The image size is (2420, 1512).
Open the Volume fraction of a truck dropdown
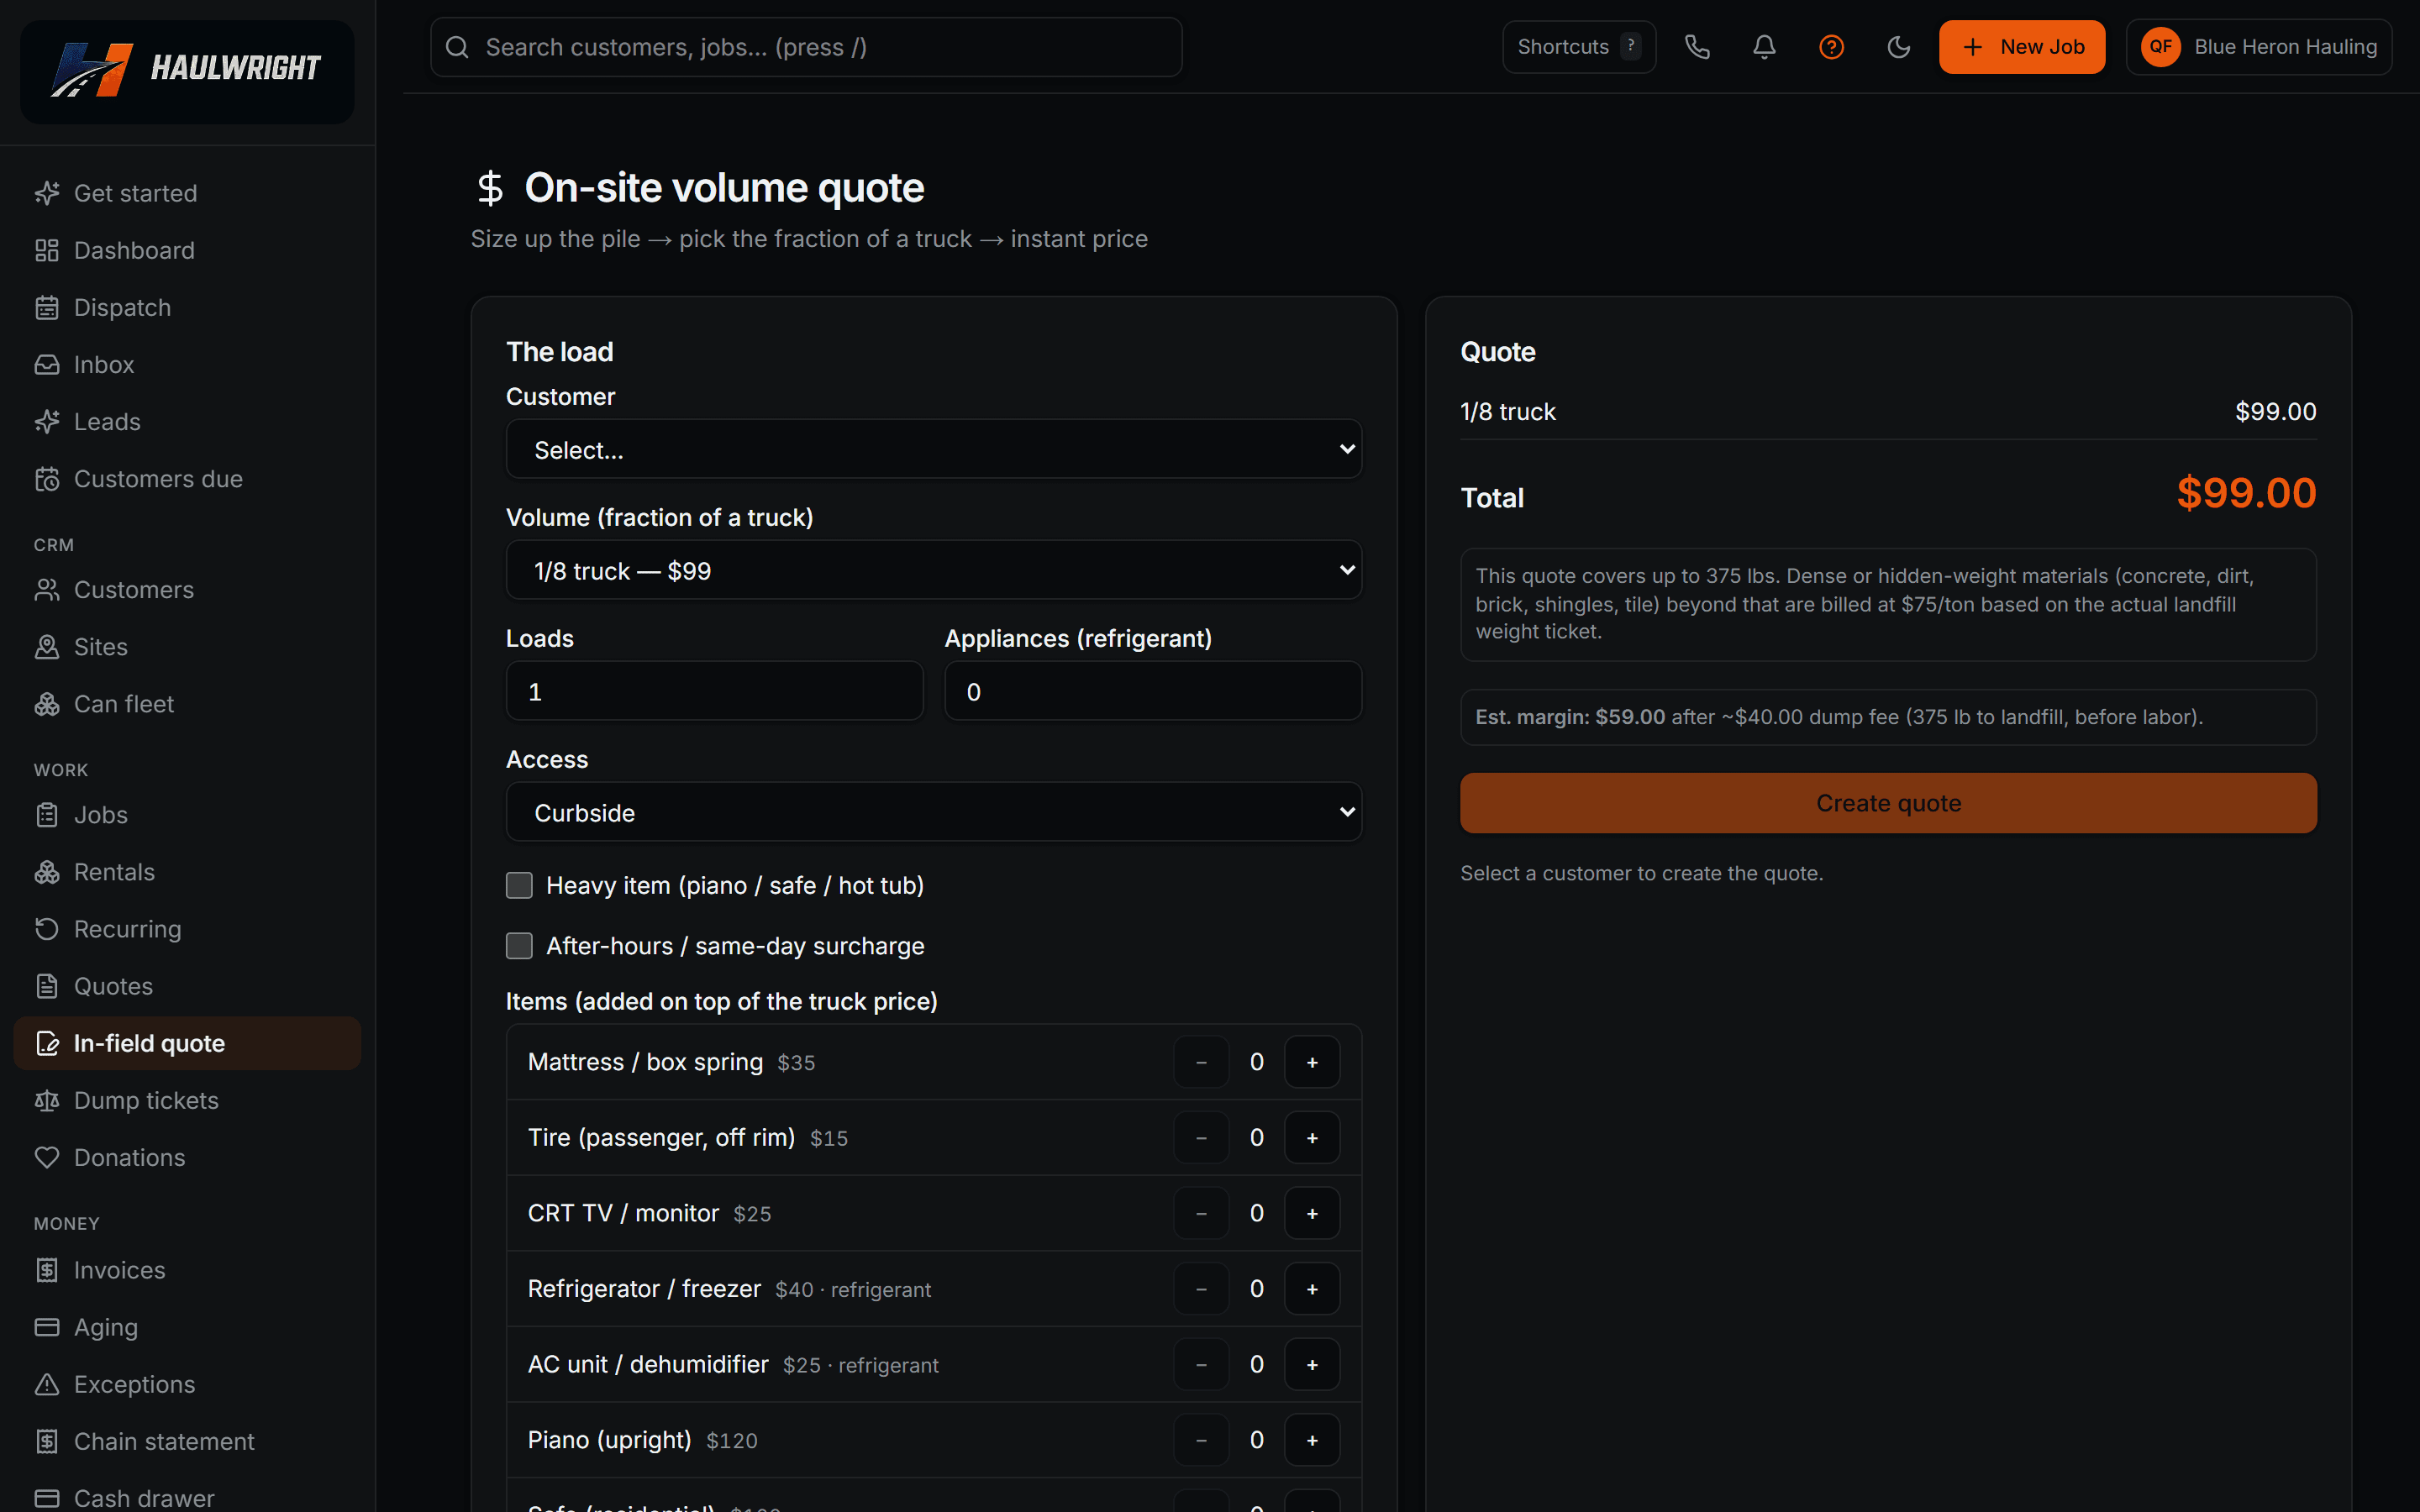coord(934,570)
